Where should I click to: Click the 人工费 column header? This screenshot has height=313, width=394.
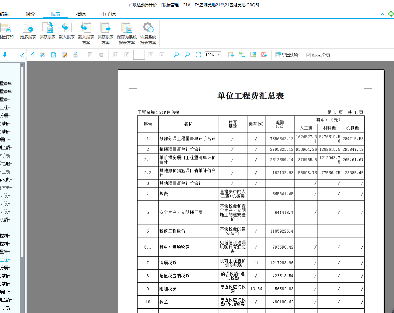306,128
